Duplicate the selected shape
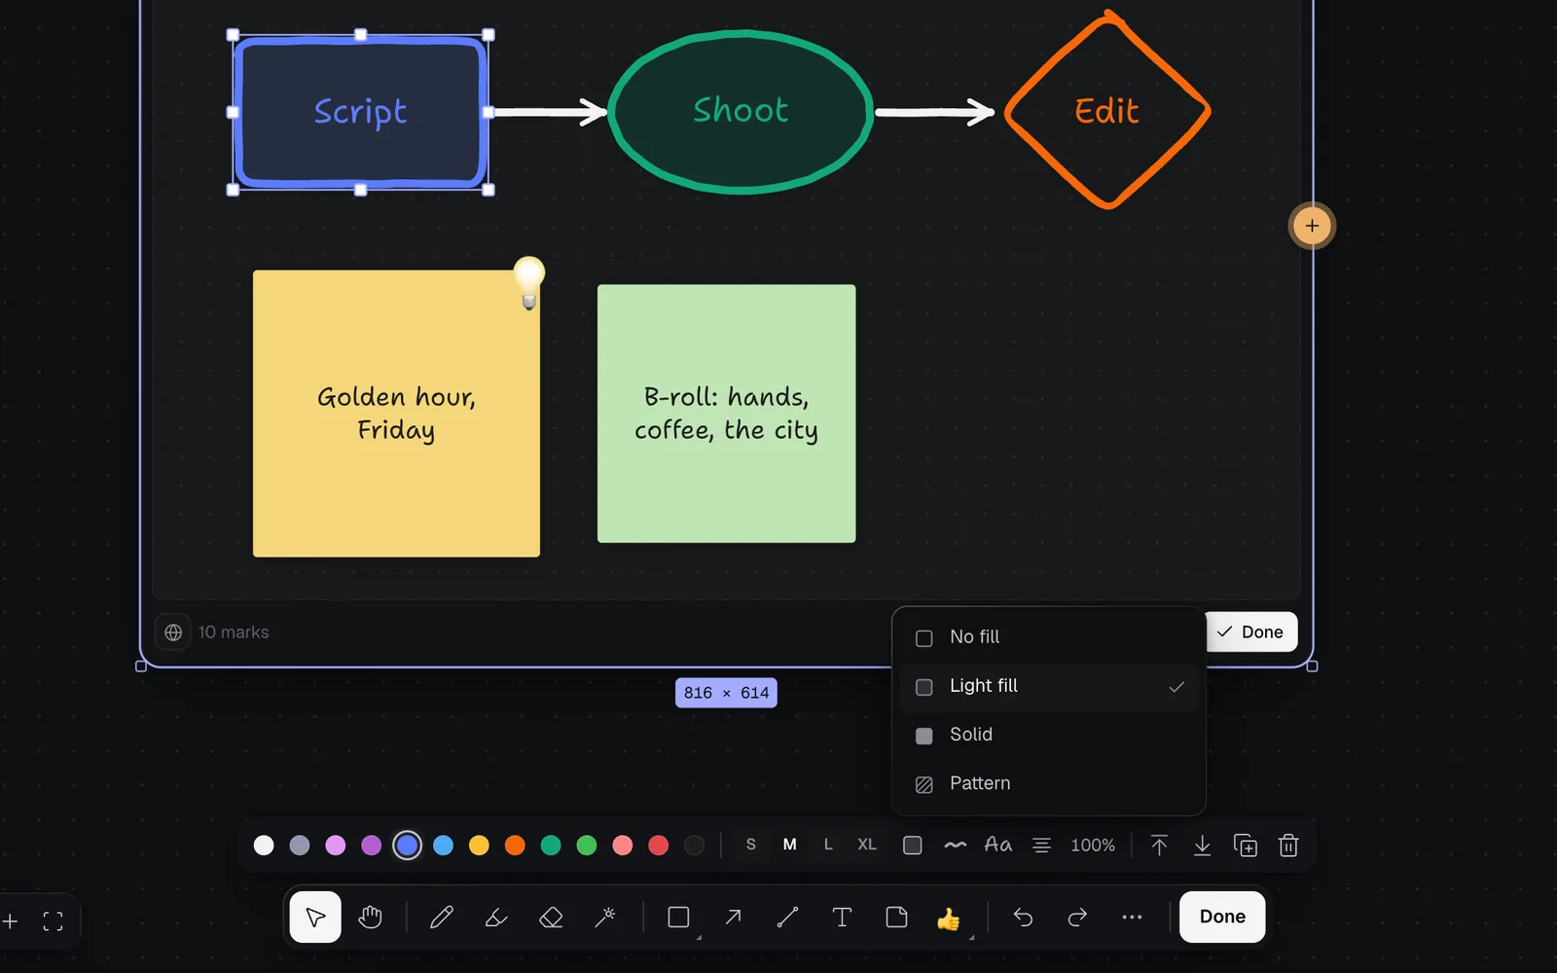This screenshot has height=973, width=1557. coord(1246,846)
